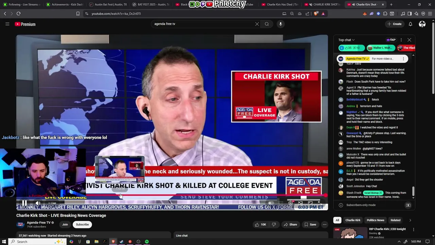Share the video with Share button
Image resolution: width=435 pixels, height=245 pixels.
[x=290, y=225]
